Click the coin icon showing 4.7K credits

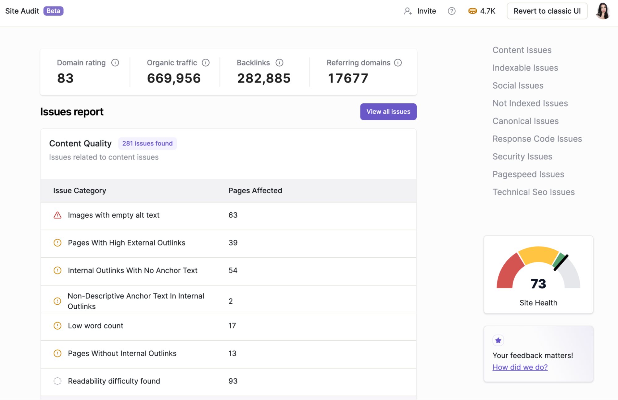coord(472,10)
